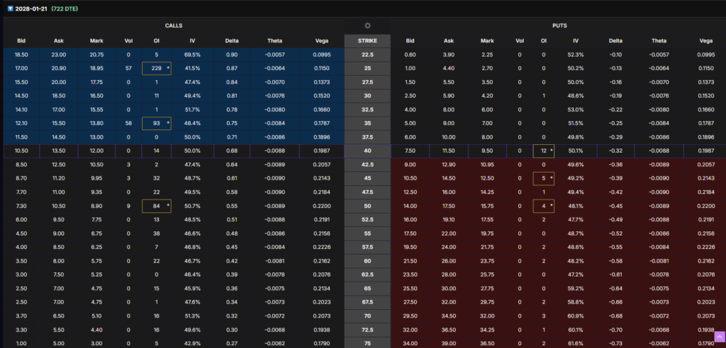This screenshot has width=726, height=348.
Task: Click the 722 DTE label
Action: coord(66,8)
